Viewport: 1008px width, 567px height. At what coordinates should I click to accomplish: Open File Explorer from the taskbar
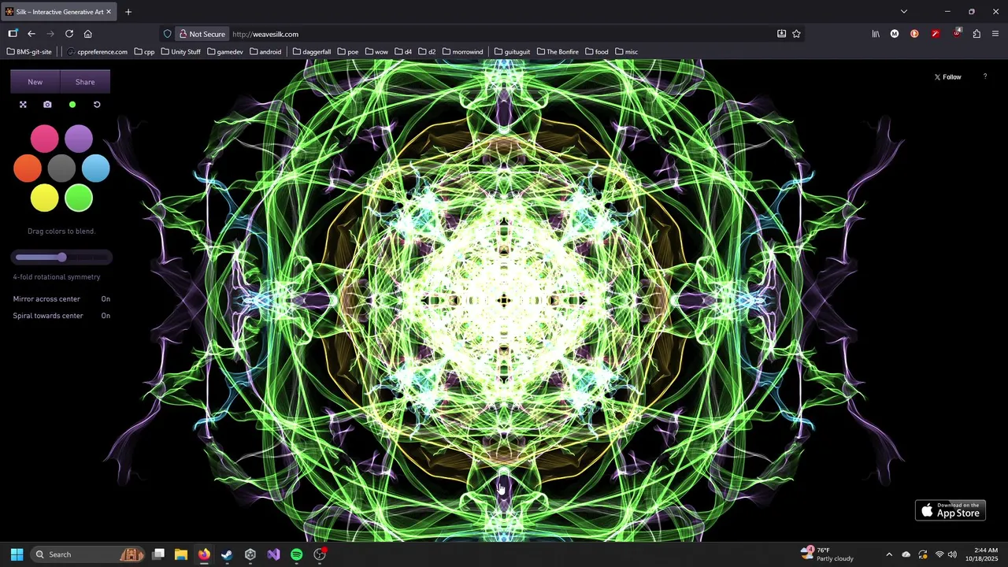click(x=180, y=554)
